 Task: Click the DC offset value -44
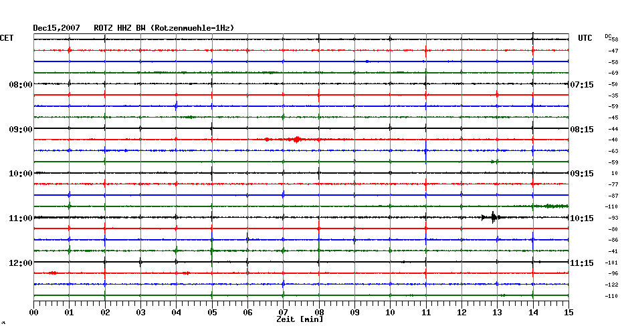613,129
